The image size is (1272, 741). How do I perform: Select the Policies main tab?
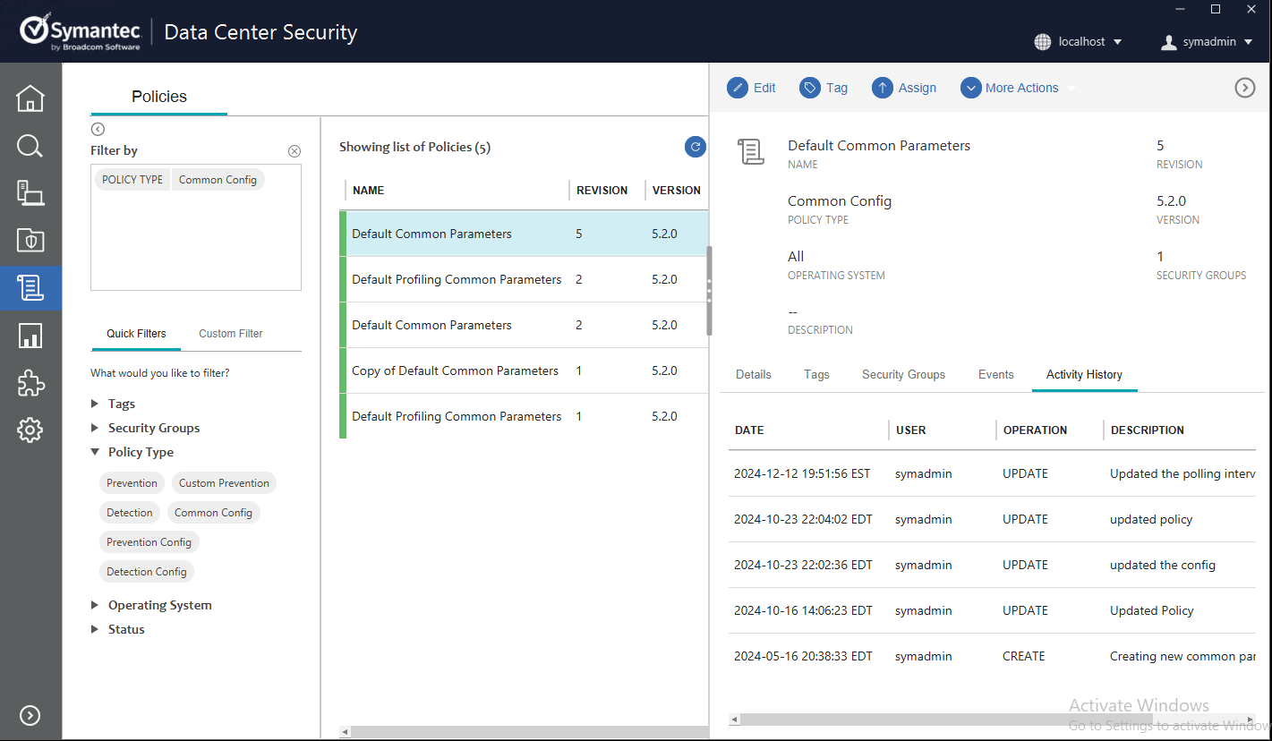[159, 97]
